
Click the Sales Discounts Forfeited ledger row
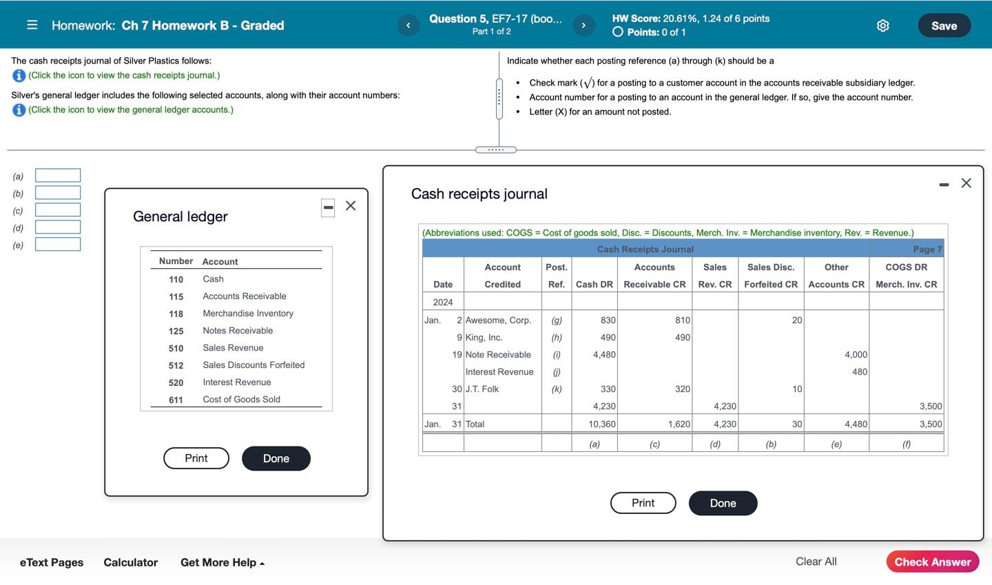pos(236,365)
